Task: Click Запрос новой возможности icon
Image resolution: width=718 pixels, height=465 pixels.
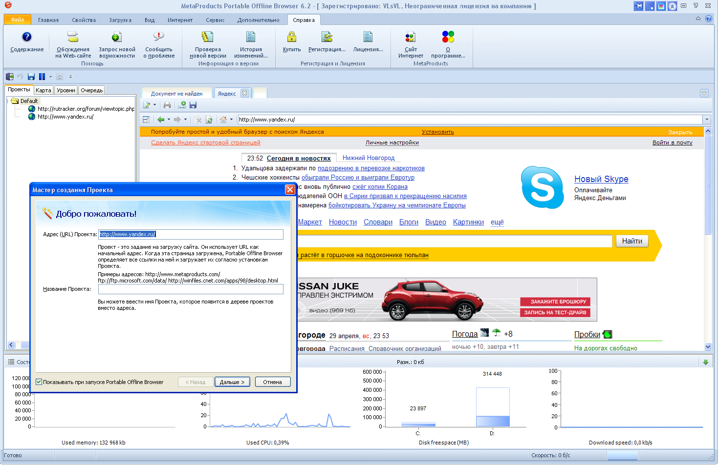Action: point(116,37)
